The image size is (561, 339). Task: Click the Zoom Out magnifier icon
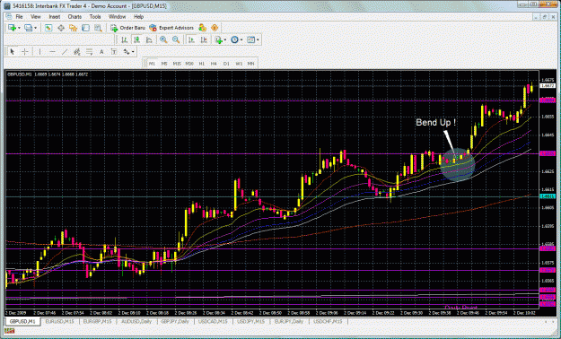point(176,39)
